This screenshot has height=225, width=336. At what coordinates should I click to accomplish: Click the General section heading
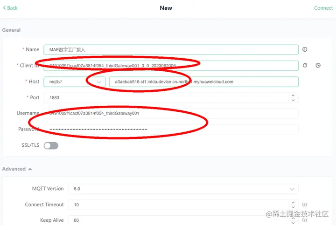(11, 30)
